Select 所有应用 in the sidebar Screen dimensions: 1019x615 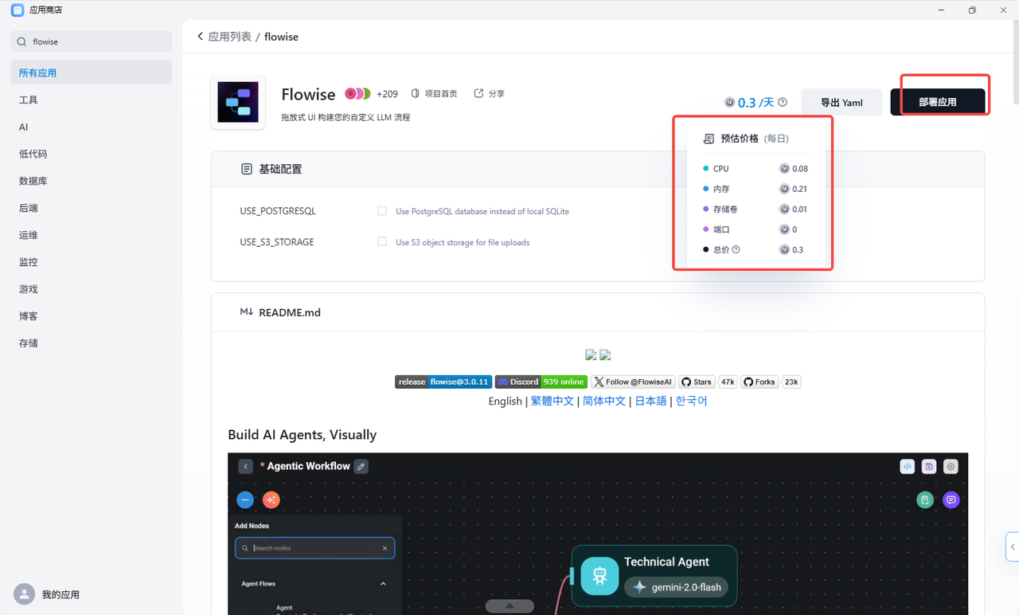pyautogui.click(x=92, y=72)
